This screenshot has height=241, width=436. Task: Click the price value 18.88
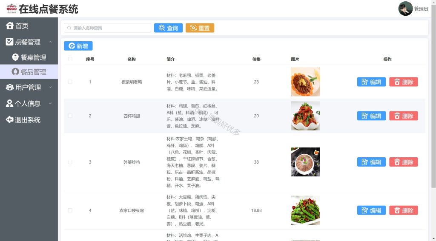[256, 210]
